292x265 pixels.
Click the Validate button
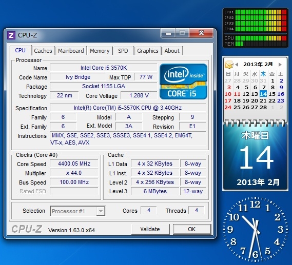(150, 229)
